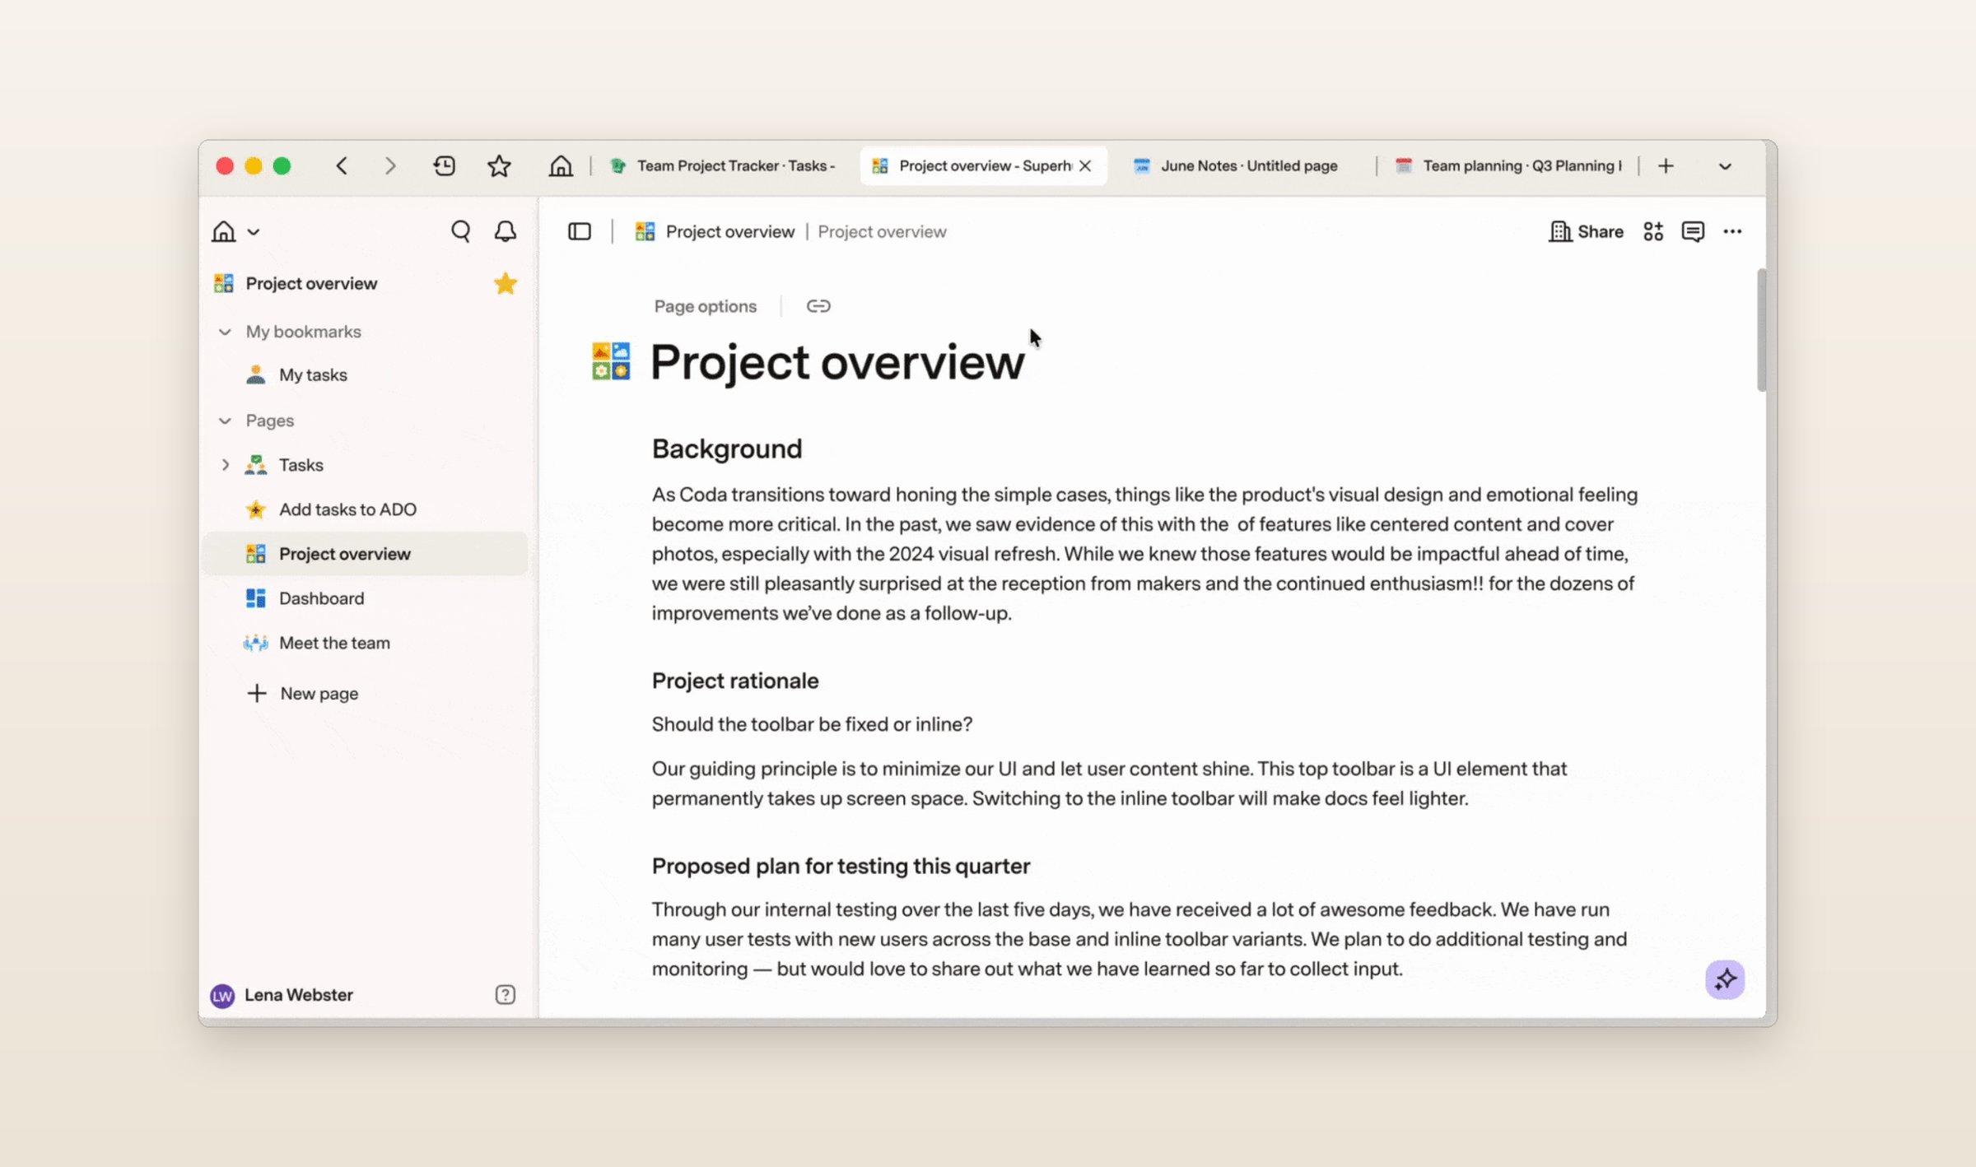Open the insert blocks grid-plus icon
Viewport: 1976px width, 1167px height.
click(x=1653, y=232)
